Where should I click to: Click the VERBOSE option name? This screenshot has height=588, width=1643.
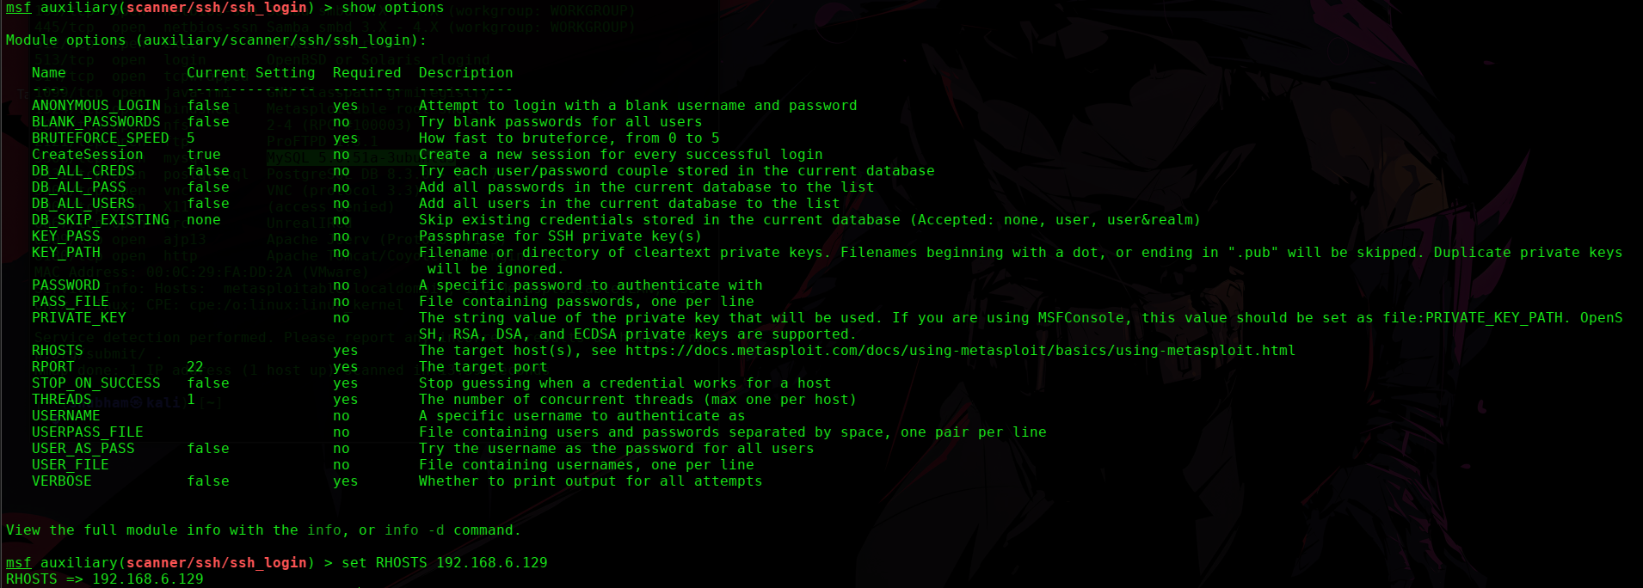click(61, 481)
